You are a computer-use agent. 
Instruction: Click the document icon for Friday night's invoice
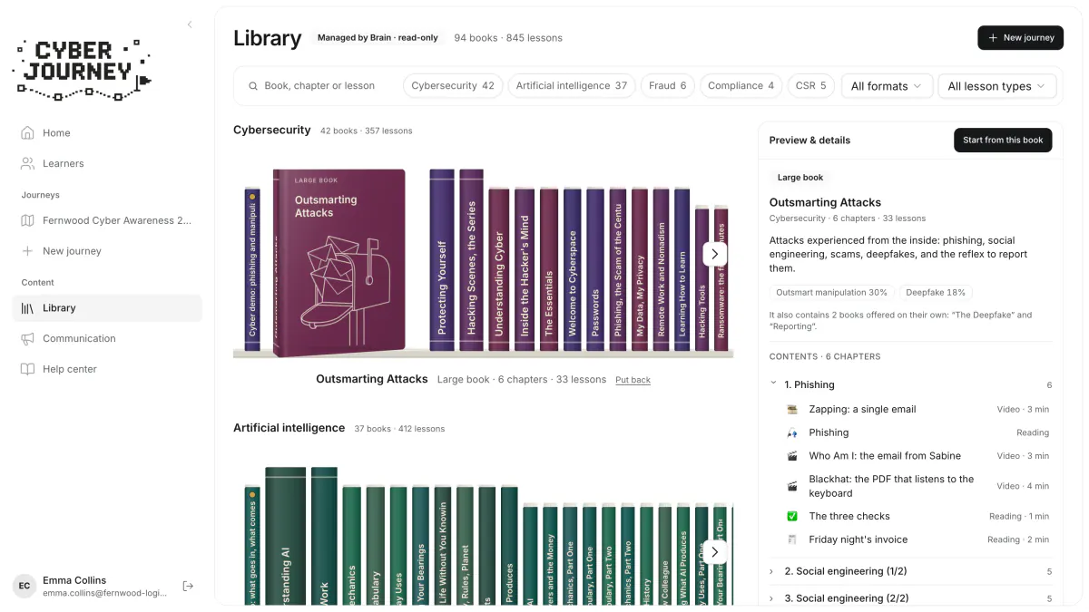(792, 539)
